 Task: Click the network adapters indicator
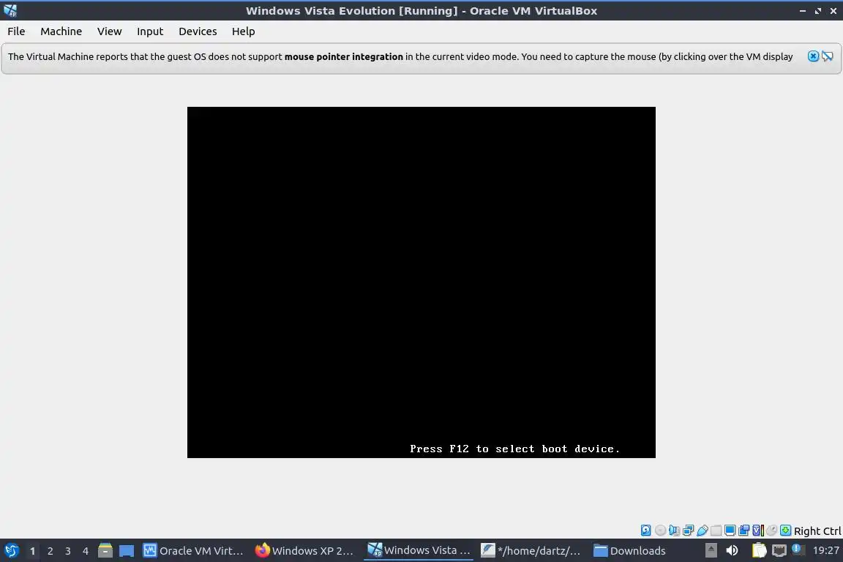[x=688, y=531]
